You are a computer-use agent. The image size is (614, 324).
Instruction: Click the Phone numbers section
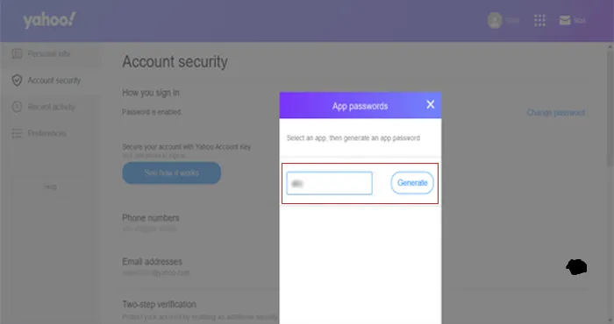click(151, 218)
